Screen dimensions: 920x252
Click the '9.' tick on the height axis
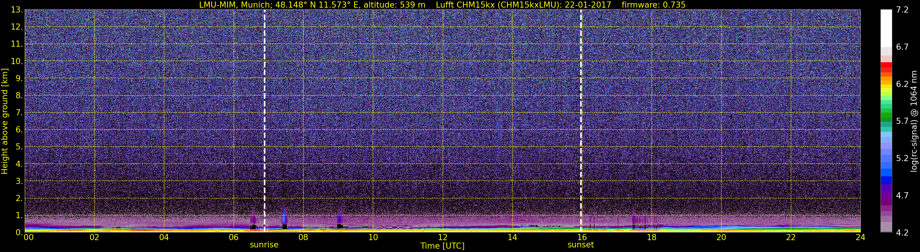tap(19, 78)
